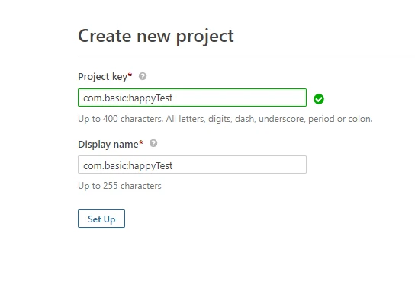Click the Create new project heading
415x291 pixels.
[156, 37]
